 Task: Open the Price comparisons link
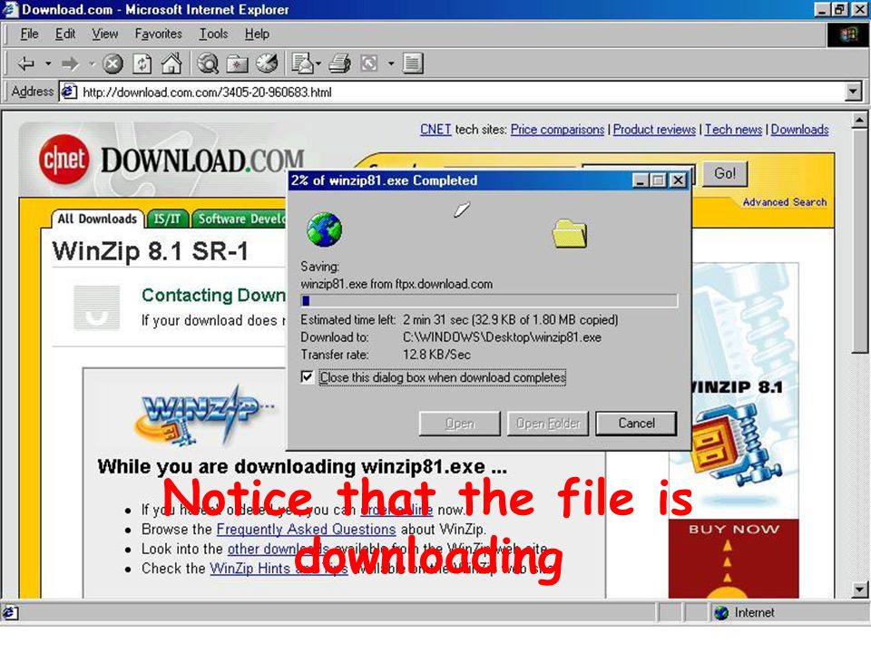click(557, 130)
